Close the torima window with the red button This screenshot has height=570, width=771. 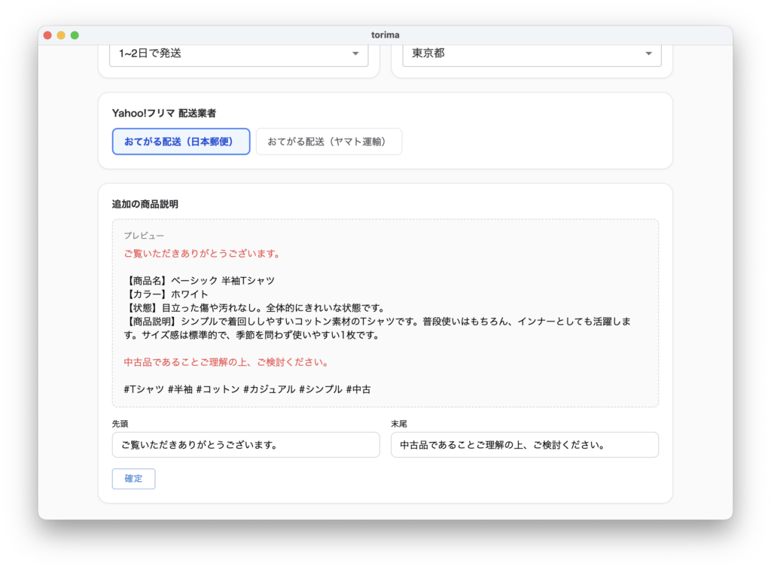(x=47, y=35)
